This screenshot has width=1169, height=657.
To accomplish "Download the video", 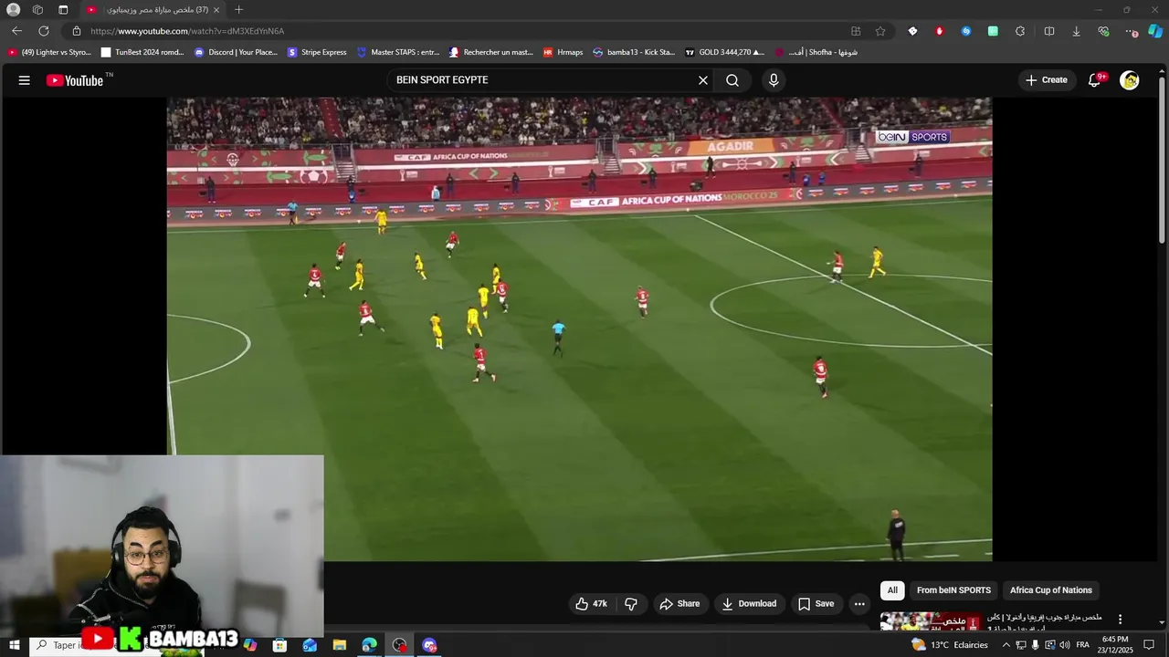I will (749, 603).
